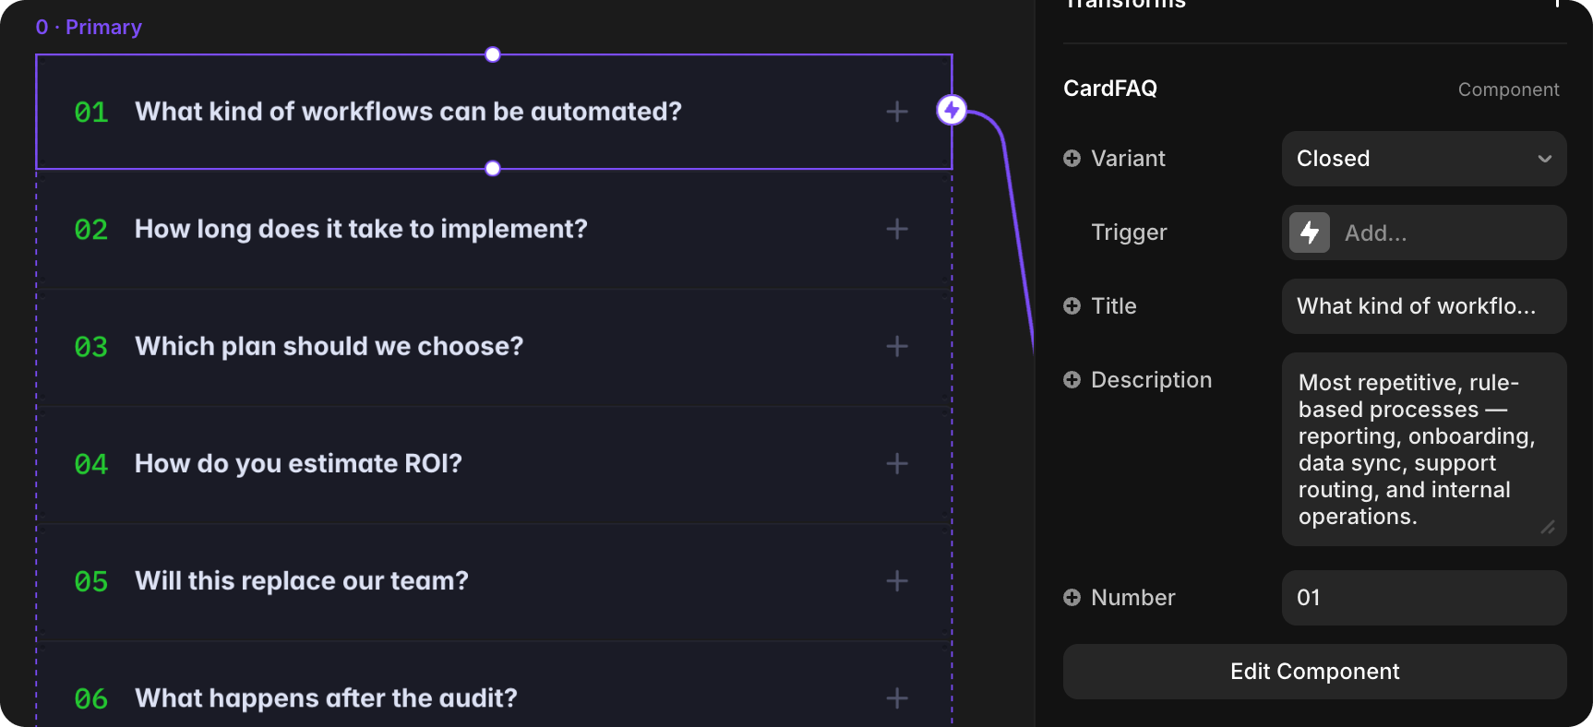Select the question 'Which plan should we choose?'

(x=329, y=346)
